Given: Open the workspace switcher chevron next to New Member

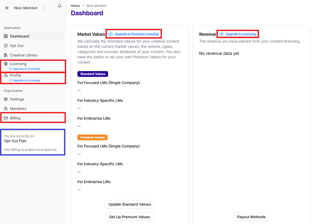Looking at the screenshot, I should [44, 8].
